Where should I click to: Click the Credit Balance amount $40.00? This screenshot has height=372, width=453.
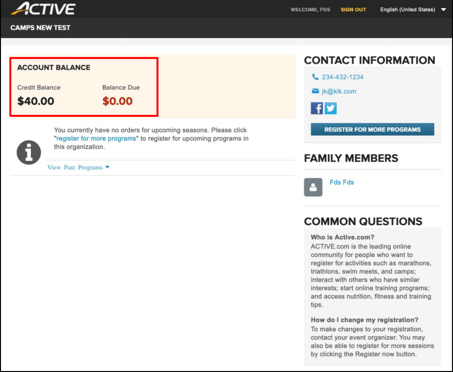tap(35, 101)
